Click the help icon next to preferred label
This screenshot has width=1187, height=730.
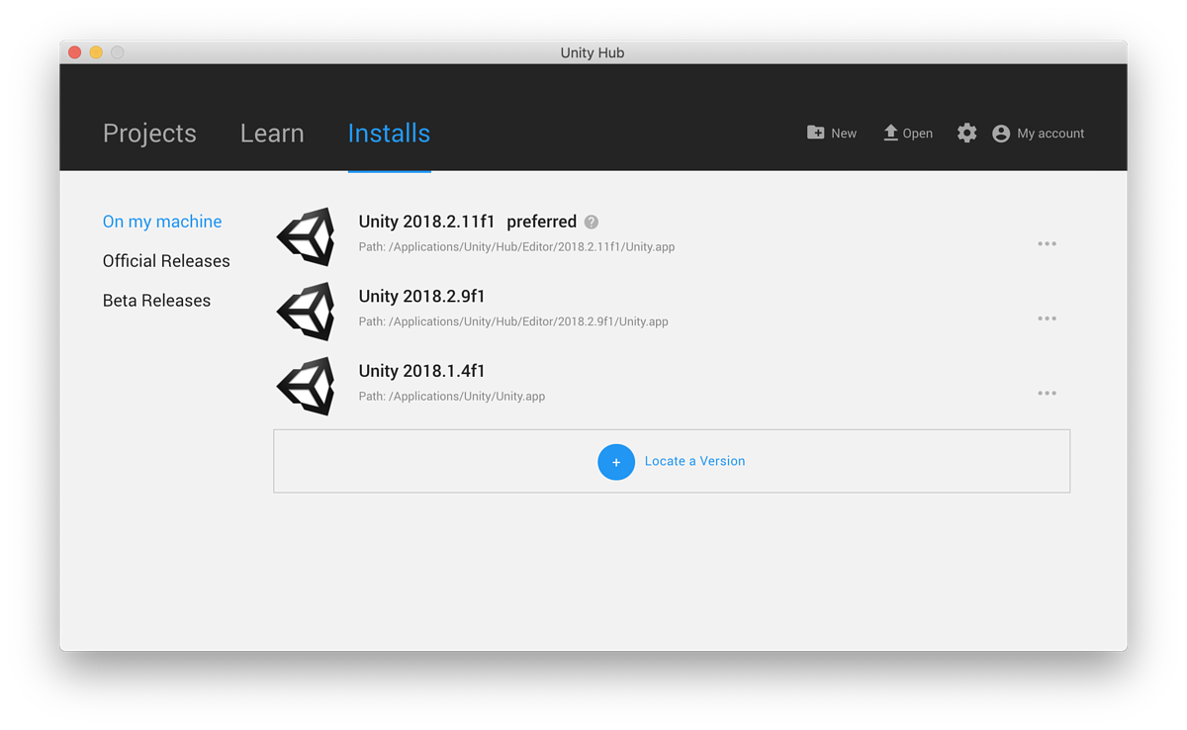click(x=591, y=222)
